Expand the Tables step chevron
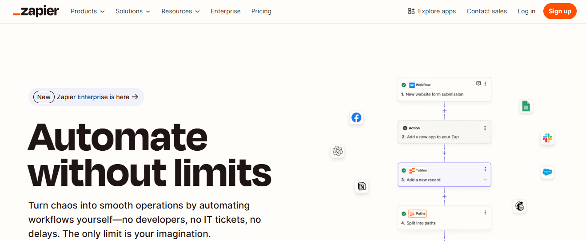This screenshot has width=586, height=241. (485, 180)
